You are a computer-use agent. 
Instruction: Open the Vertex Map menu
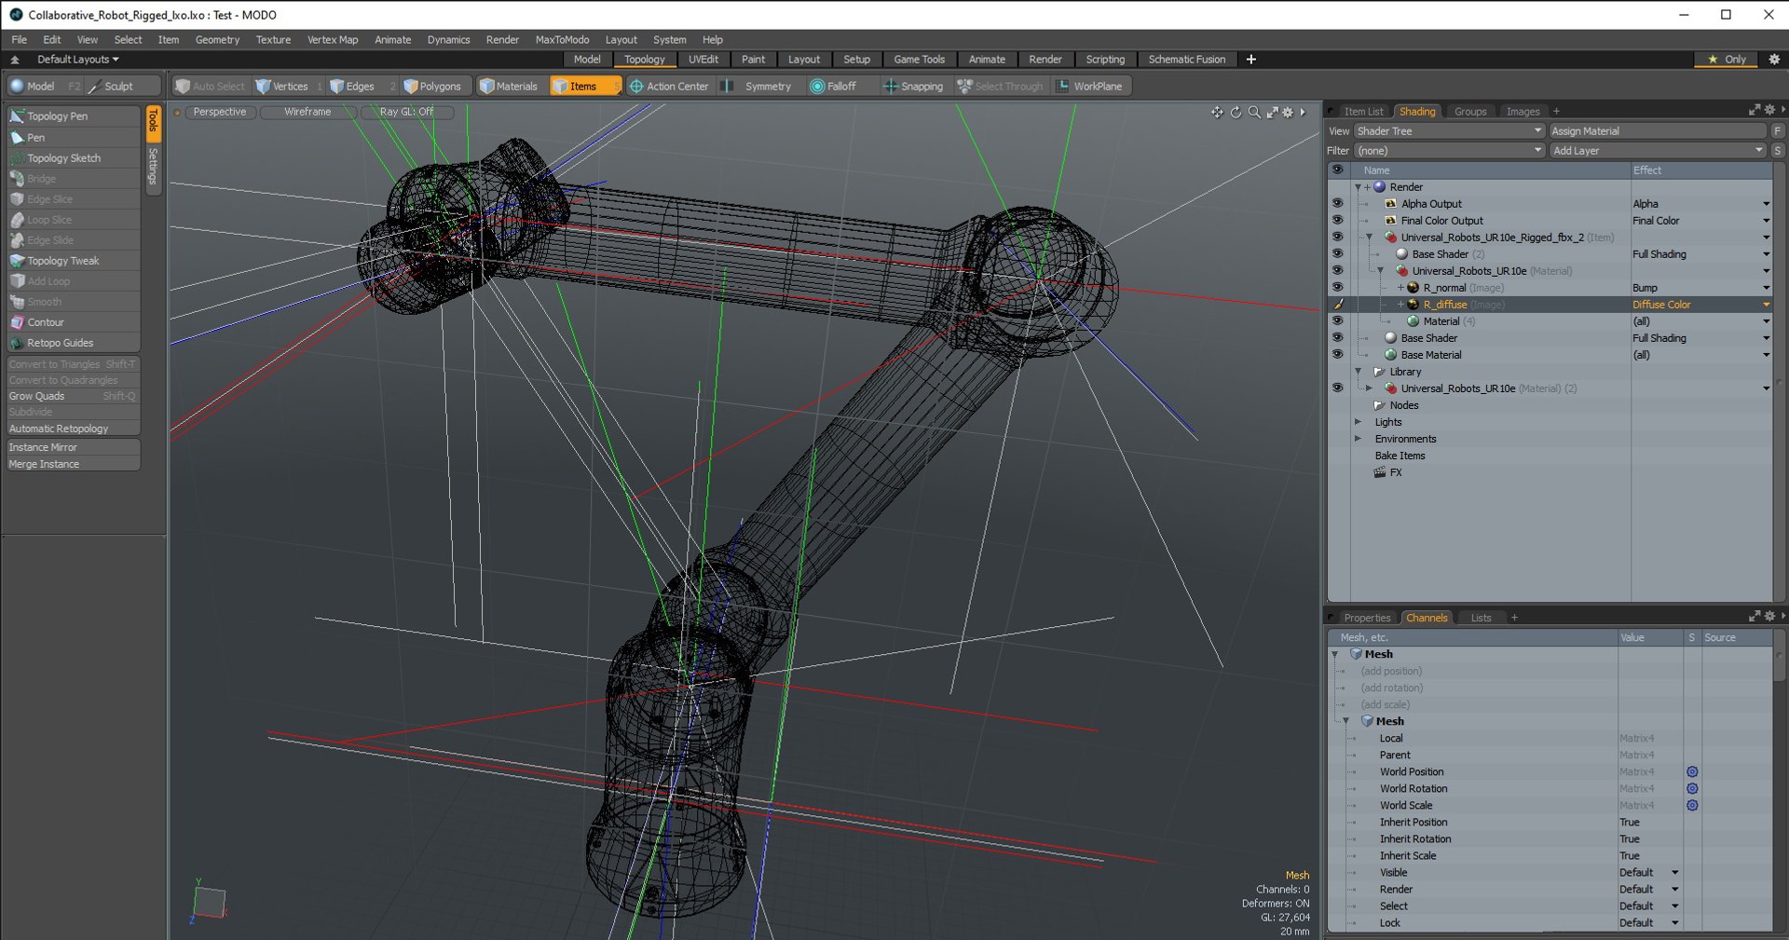click(333, 40)
